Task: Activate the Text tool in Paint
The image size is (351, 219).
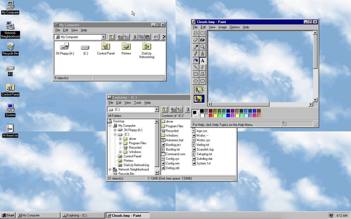Action: point(202,60)
